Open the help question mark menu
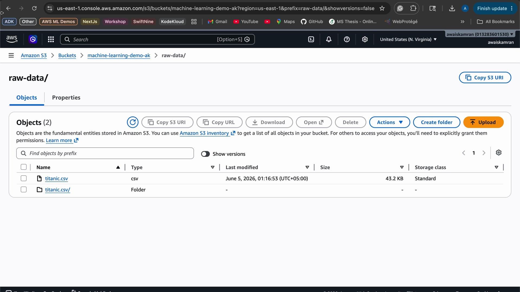Screen dimensions: 520x292 (x=347, y=39)
